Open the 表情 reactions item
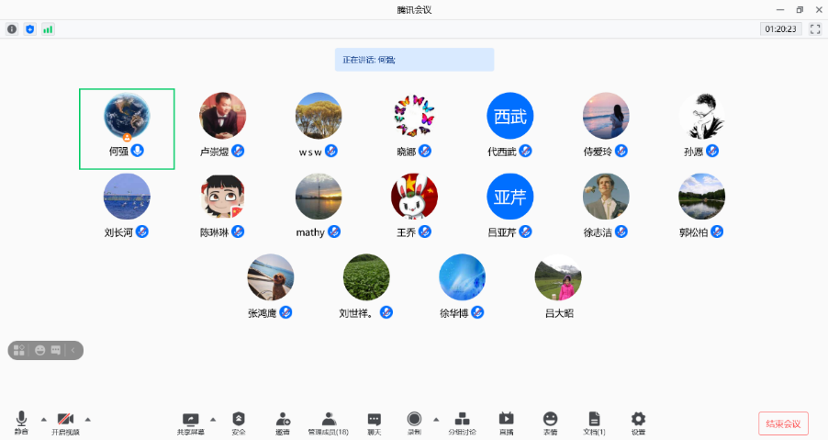The width and height of the screenshot is (828, 440). click(550, 423)
